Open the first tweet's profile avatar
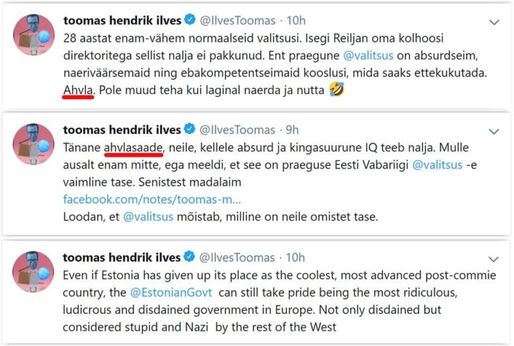Image resolution: width=514 pixels, height=346 pixels. [33, 34]
